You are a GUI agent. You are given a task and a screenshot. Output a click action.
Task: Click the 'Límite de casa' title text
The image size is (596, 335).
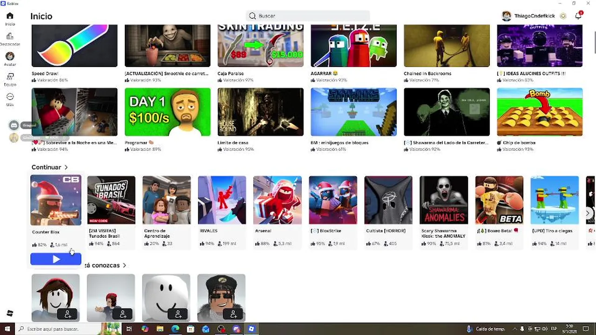tap(233, 143)
